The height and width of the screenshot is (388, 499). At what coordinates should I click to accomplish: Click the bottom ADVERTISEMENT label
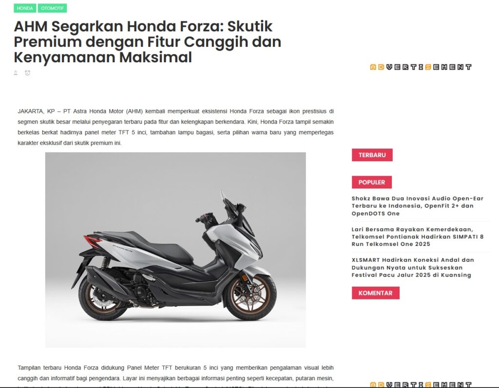[x=421, y=385]
